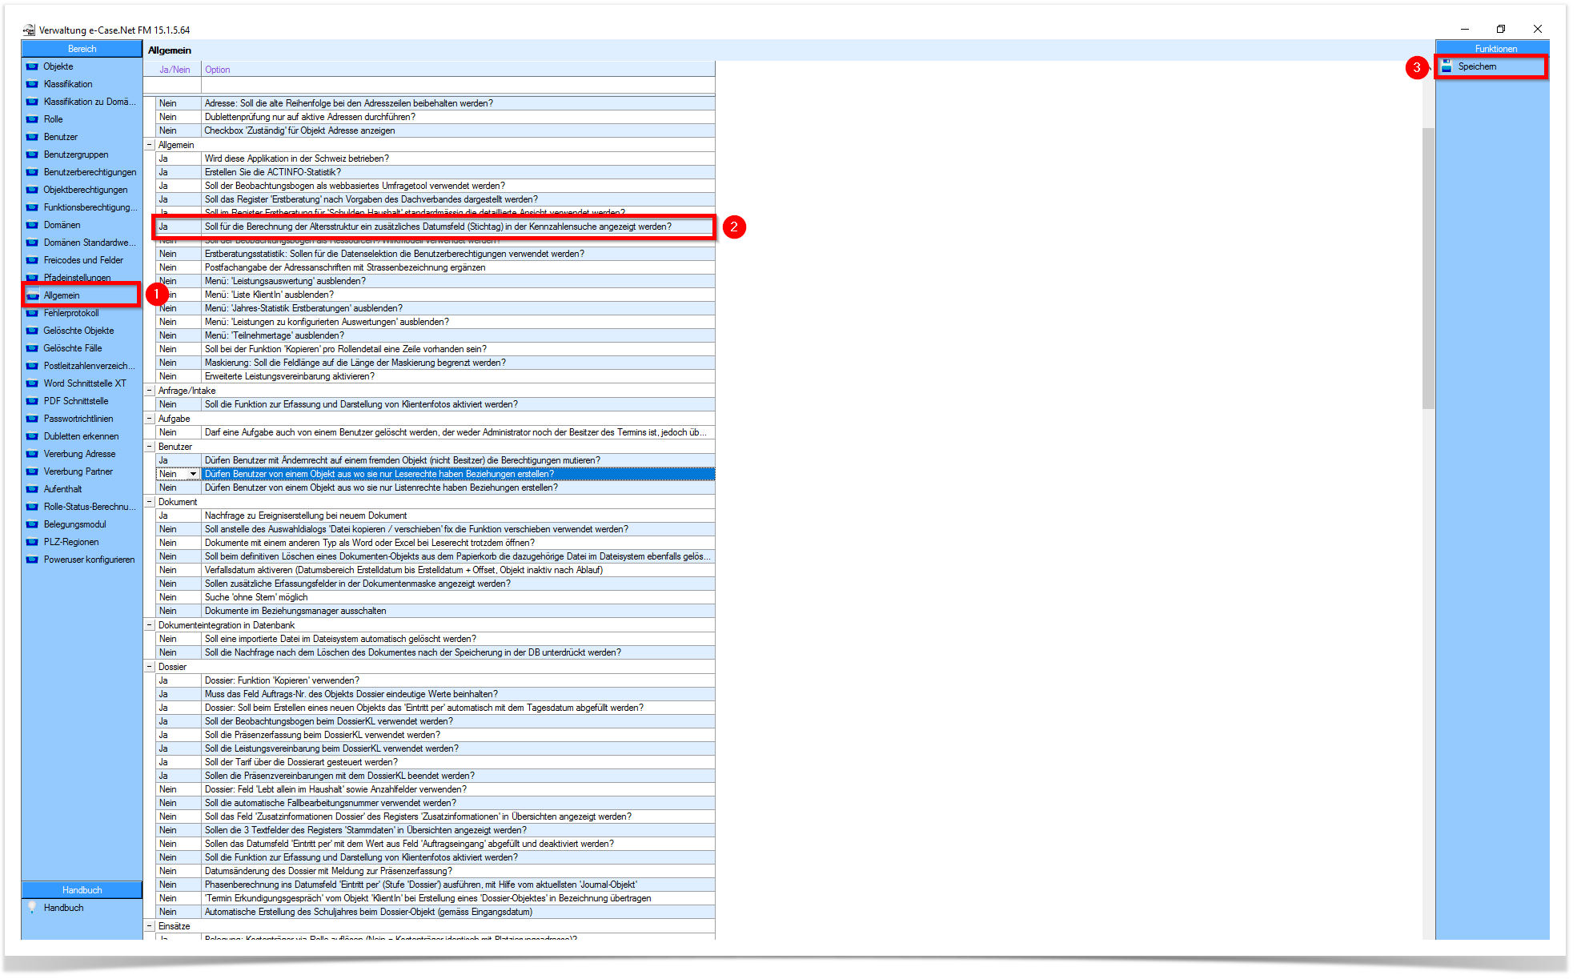The image size is (1577, 979).
Task: Collapse the Dokument group
Action: click(150, 502)
